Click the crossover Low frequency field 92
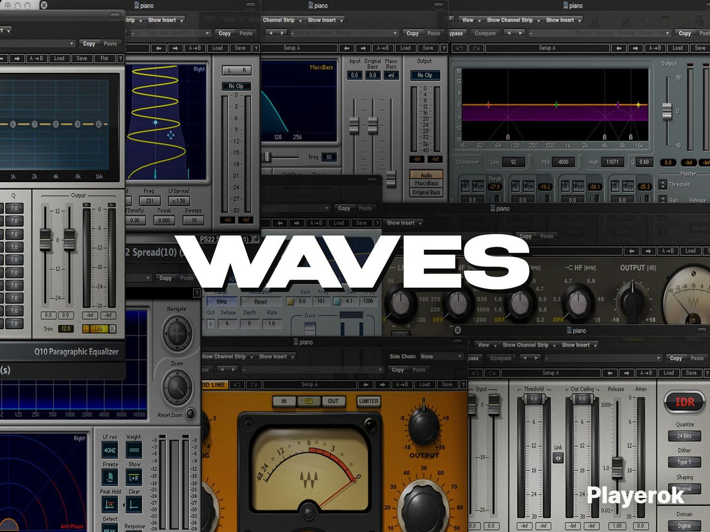710x532 pixels. [x=513, y=162]
